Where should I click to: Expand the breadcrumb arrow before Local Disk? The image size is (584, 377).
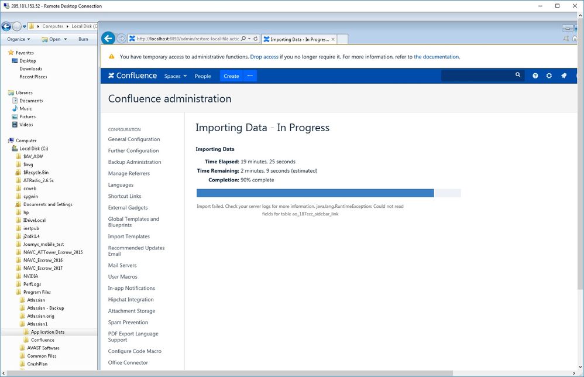[x=67, y=26]
